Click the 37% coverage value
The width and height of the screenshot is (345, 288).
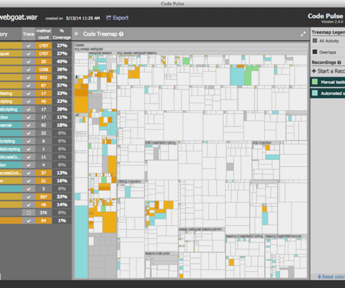coord(62,85)
